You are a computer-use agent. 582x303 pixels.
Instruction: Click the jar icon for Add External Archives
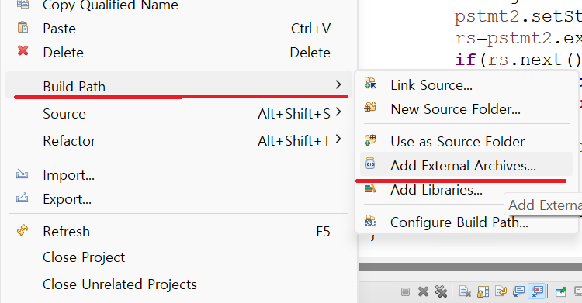[x=370, y=164]
